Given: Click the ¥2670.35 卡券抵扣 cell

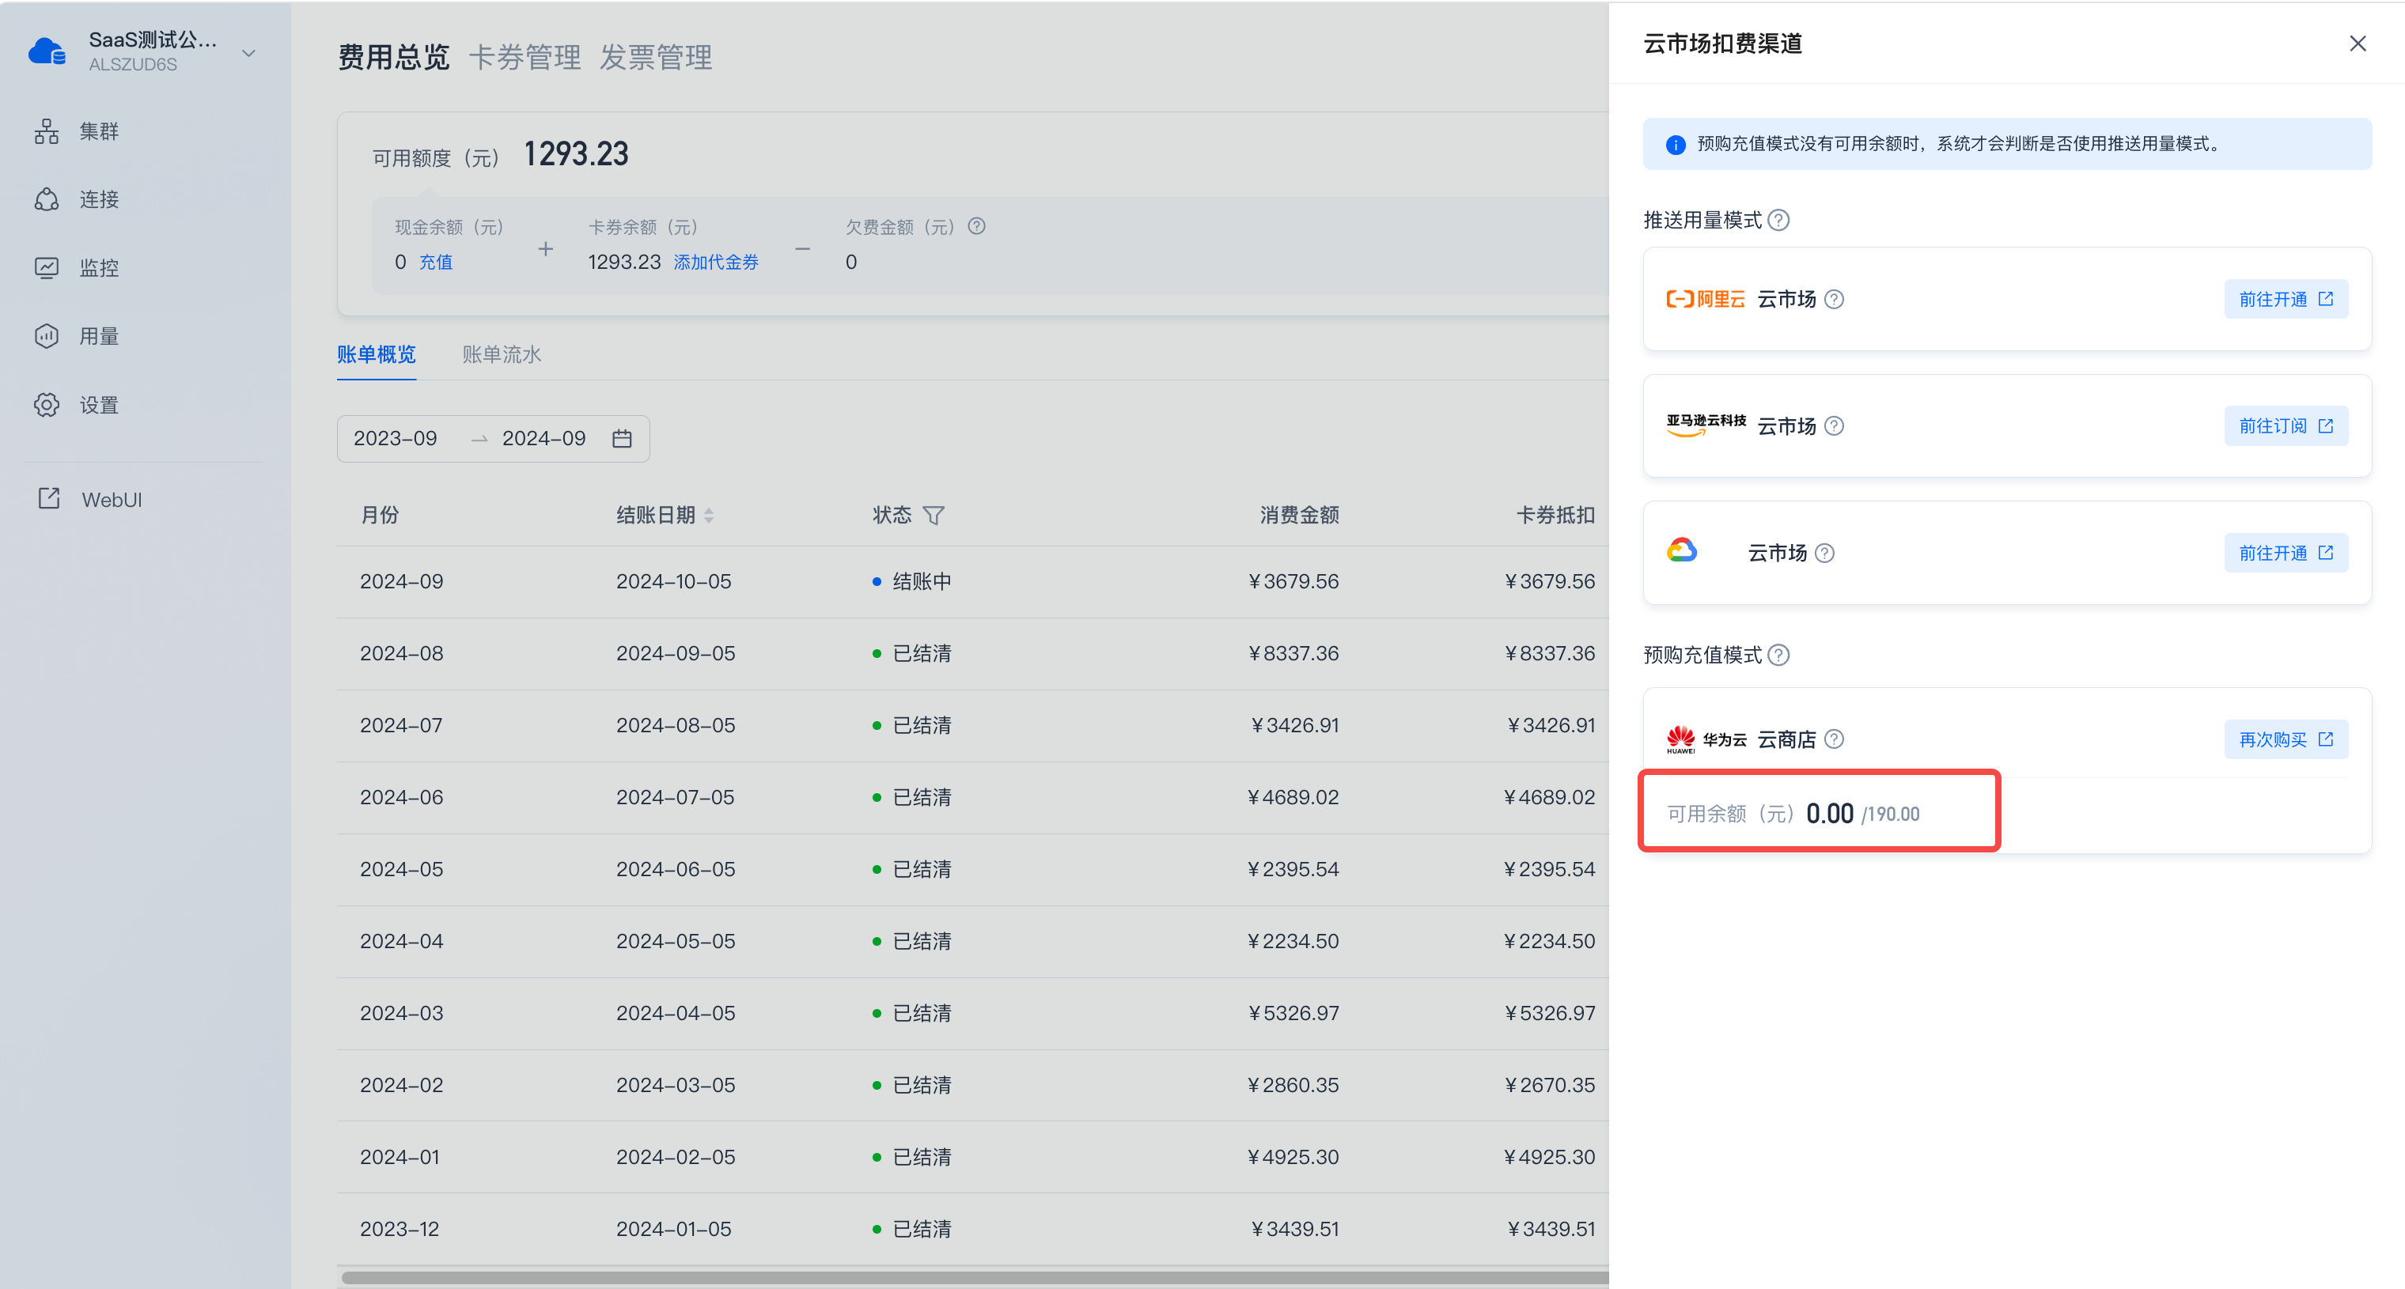Looking at the screenshot, I should coord(1550,1085).
